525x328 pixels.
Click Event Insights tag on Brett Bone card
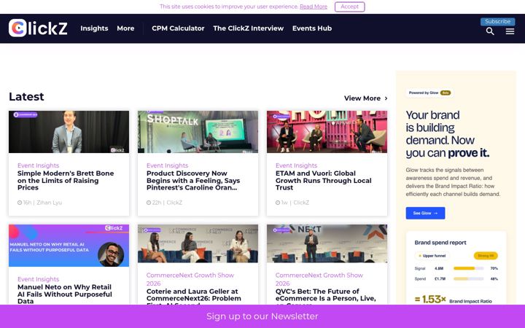pyautogui.click(x=38, y=165)
